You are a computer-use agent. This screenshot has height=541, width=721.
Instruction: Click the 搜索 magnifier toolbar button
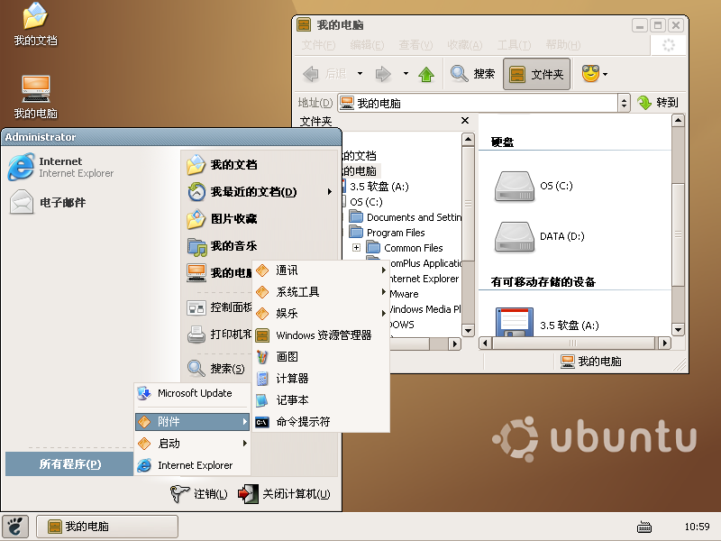point(472,74)
